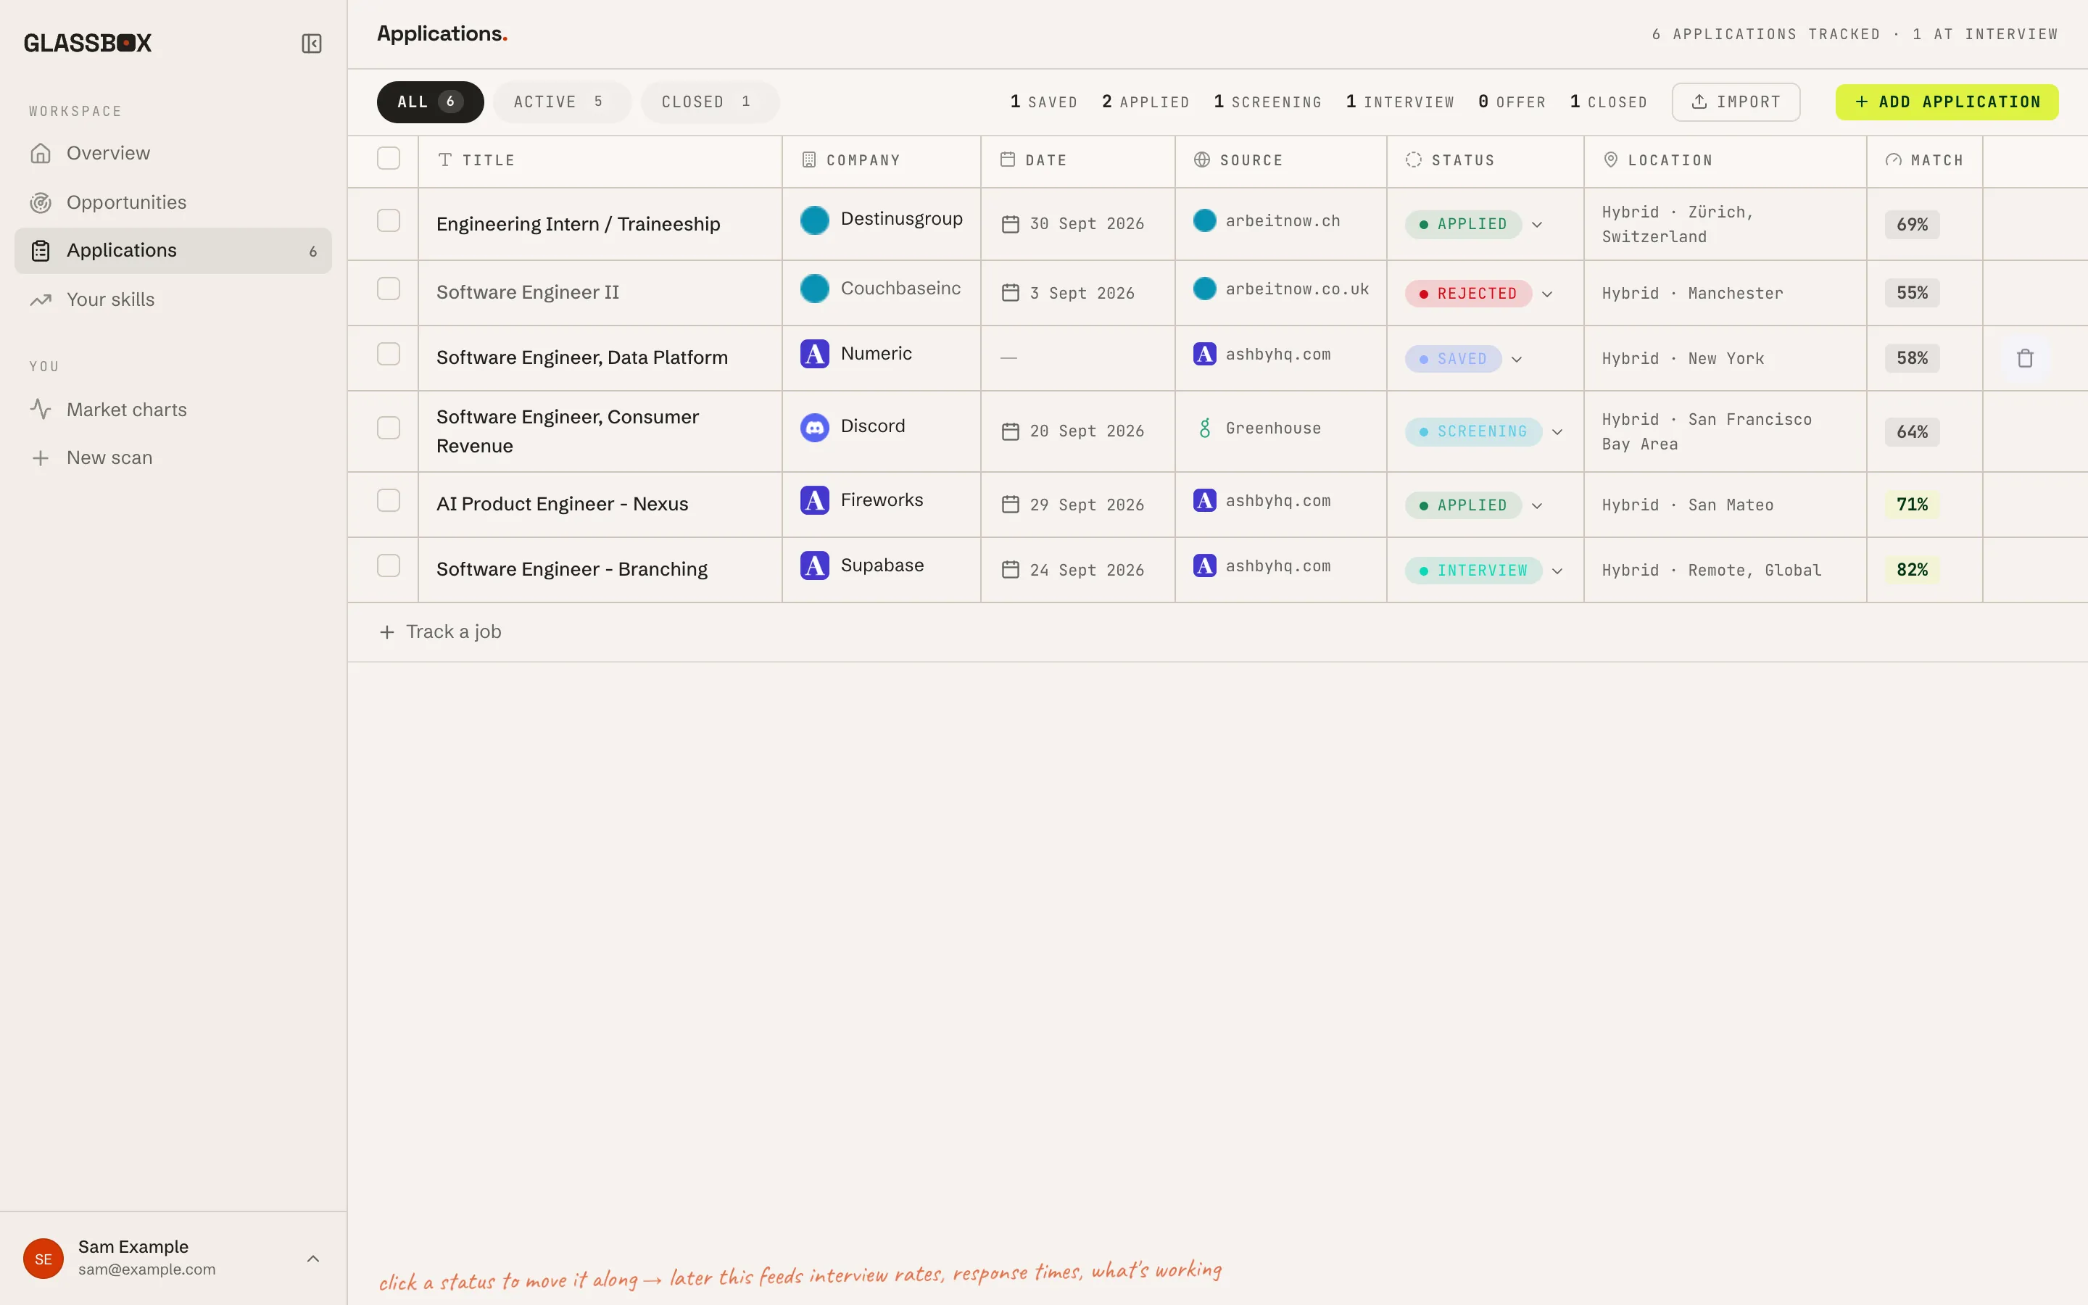Sort by the MATCH column header

pos(1924,160)
